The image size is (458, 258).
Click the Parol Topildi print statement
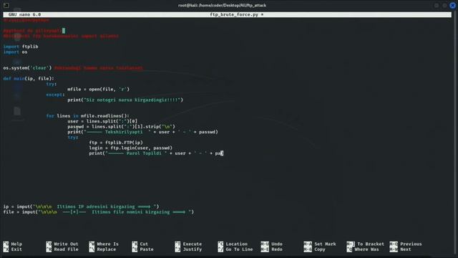(x=156, y=153)
